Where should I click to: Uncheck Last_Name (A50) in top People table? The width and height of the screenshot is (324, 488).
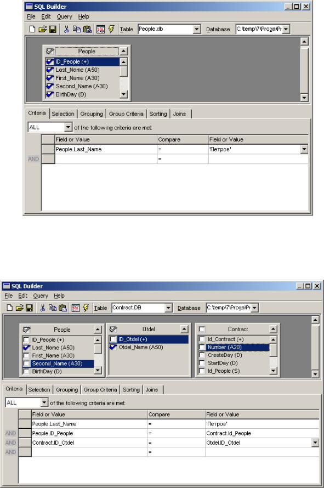[50, 70]
